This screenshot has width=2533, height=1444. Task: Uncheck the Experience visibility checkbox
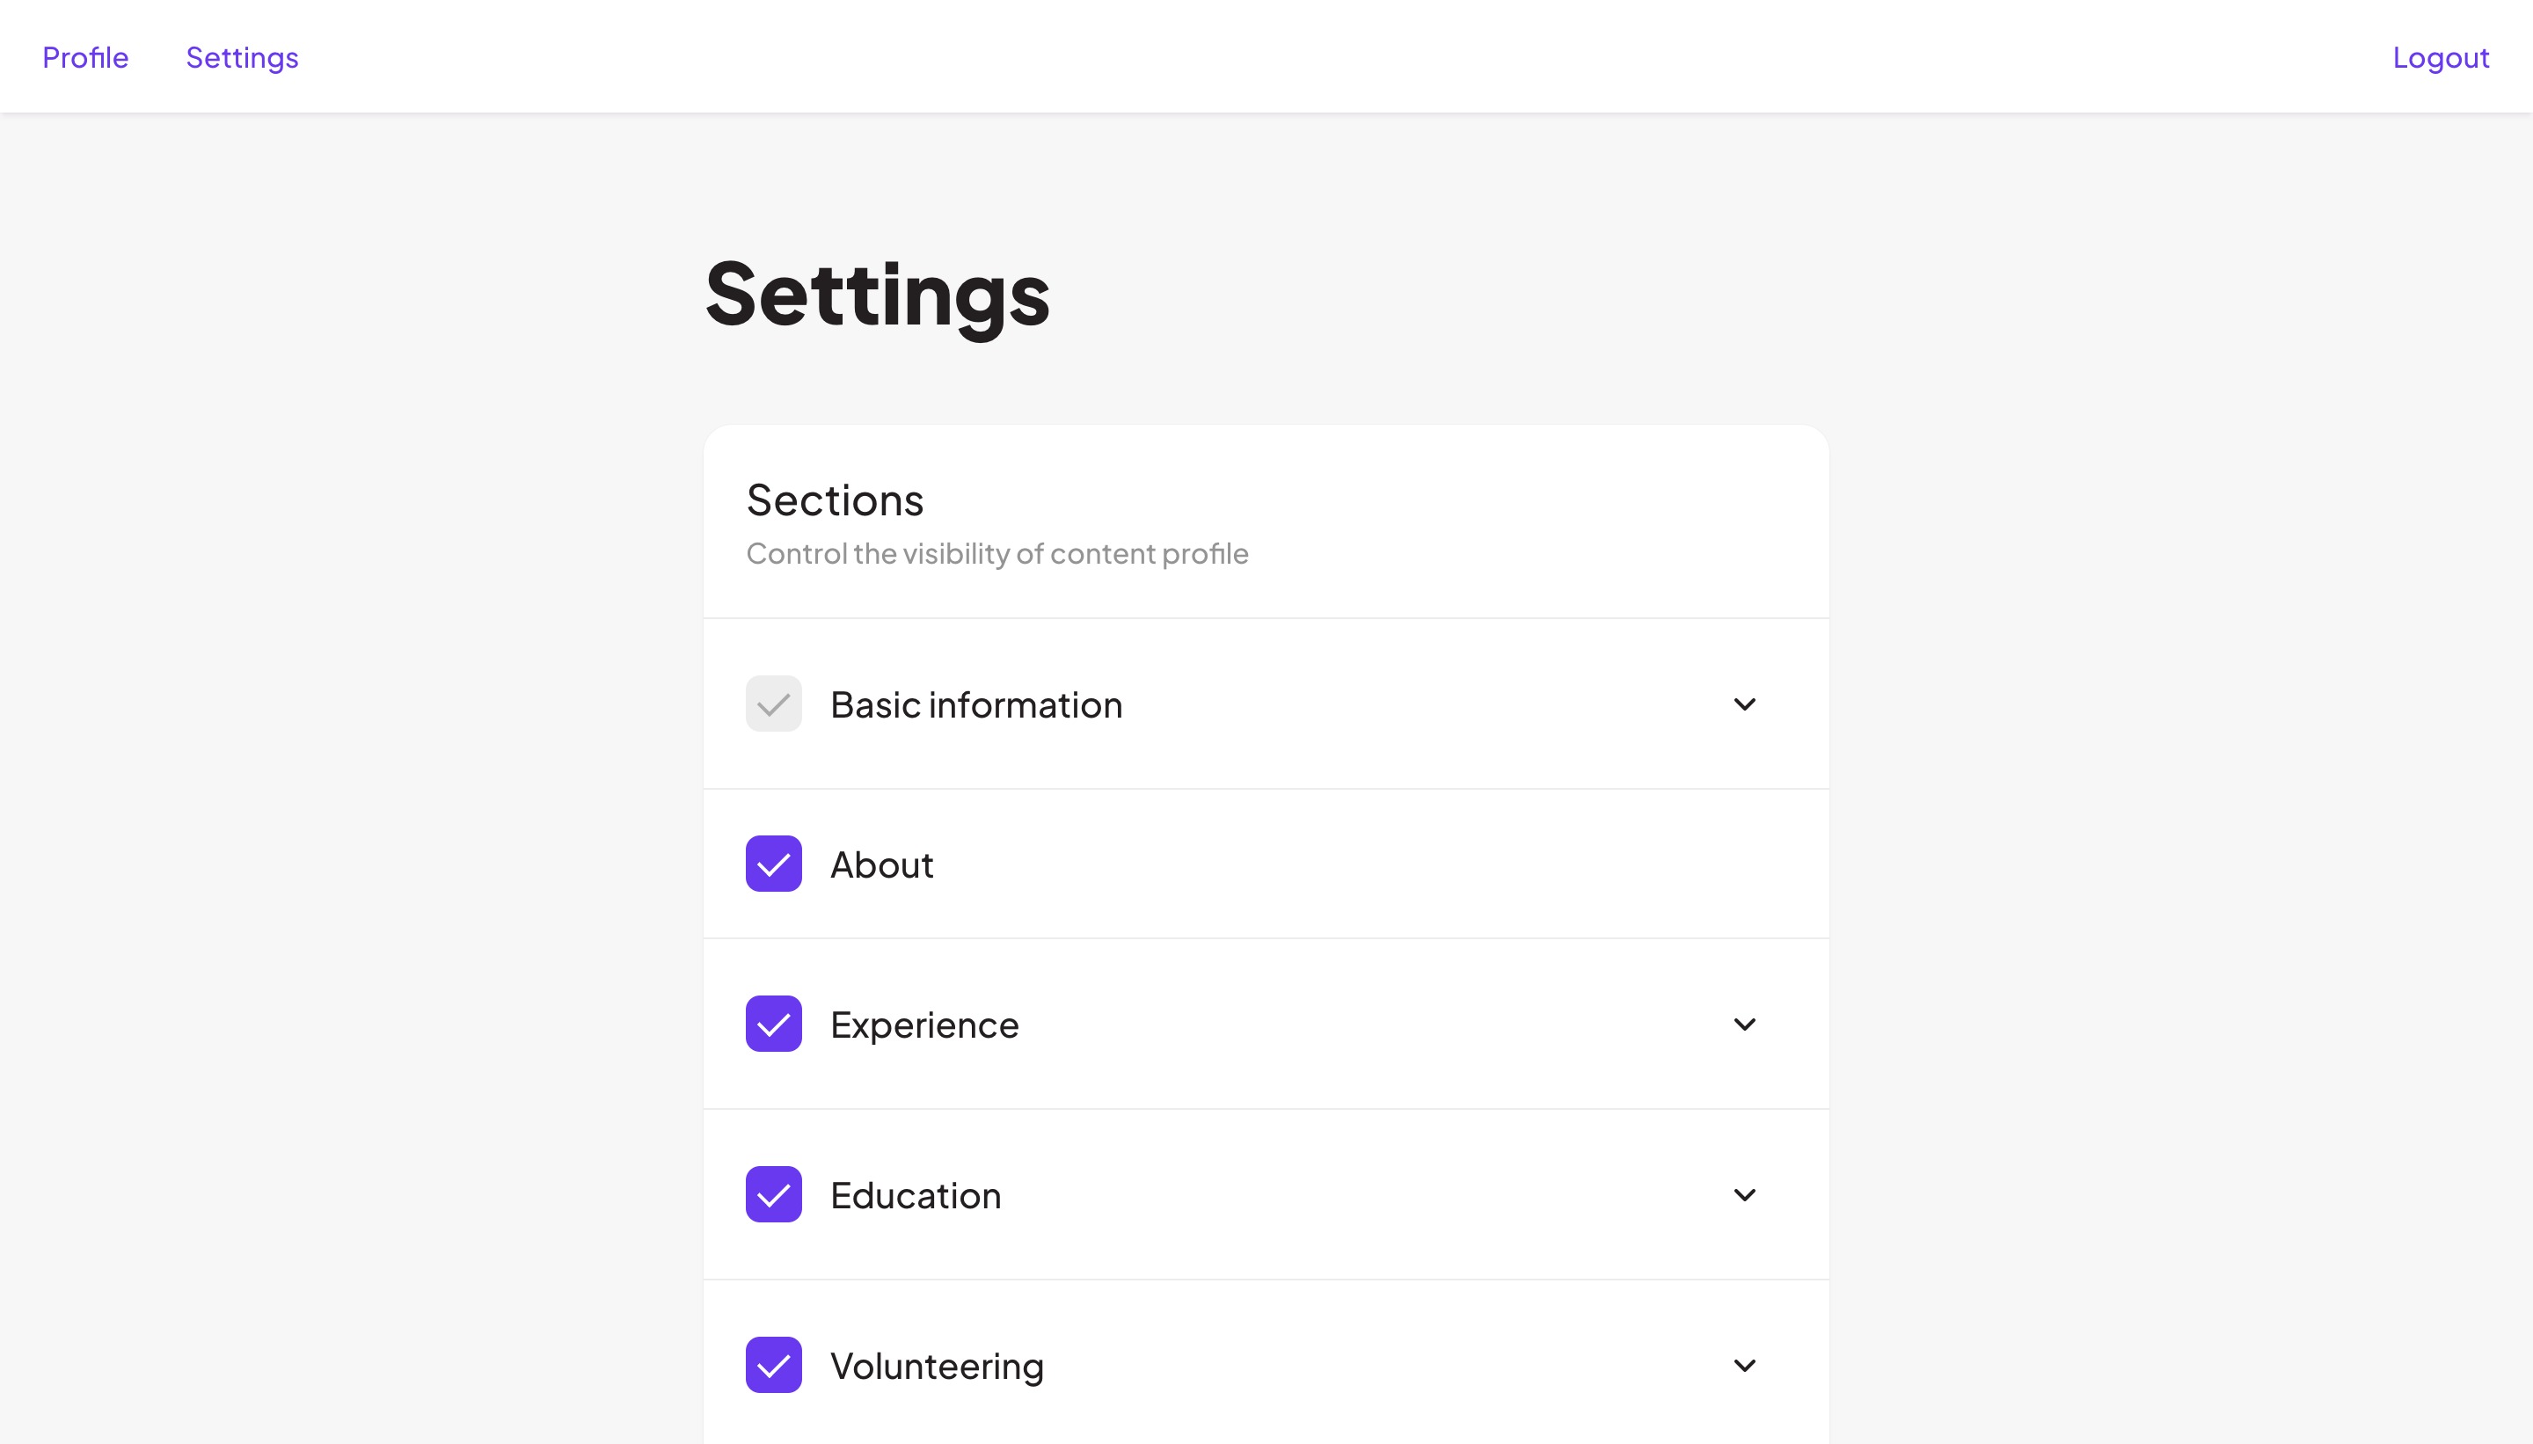click(x=772, y=1024)
